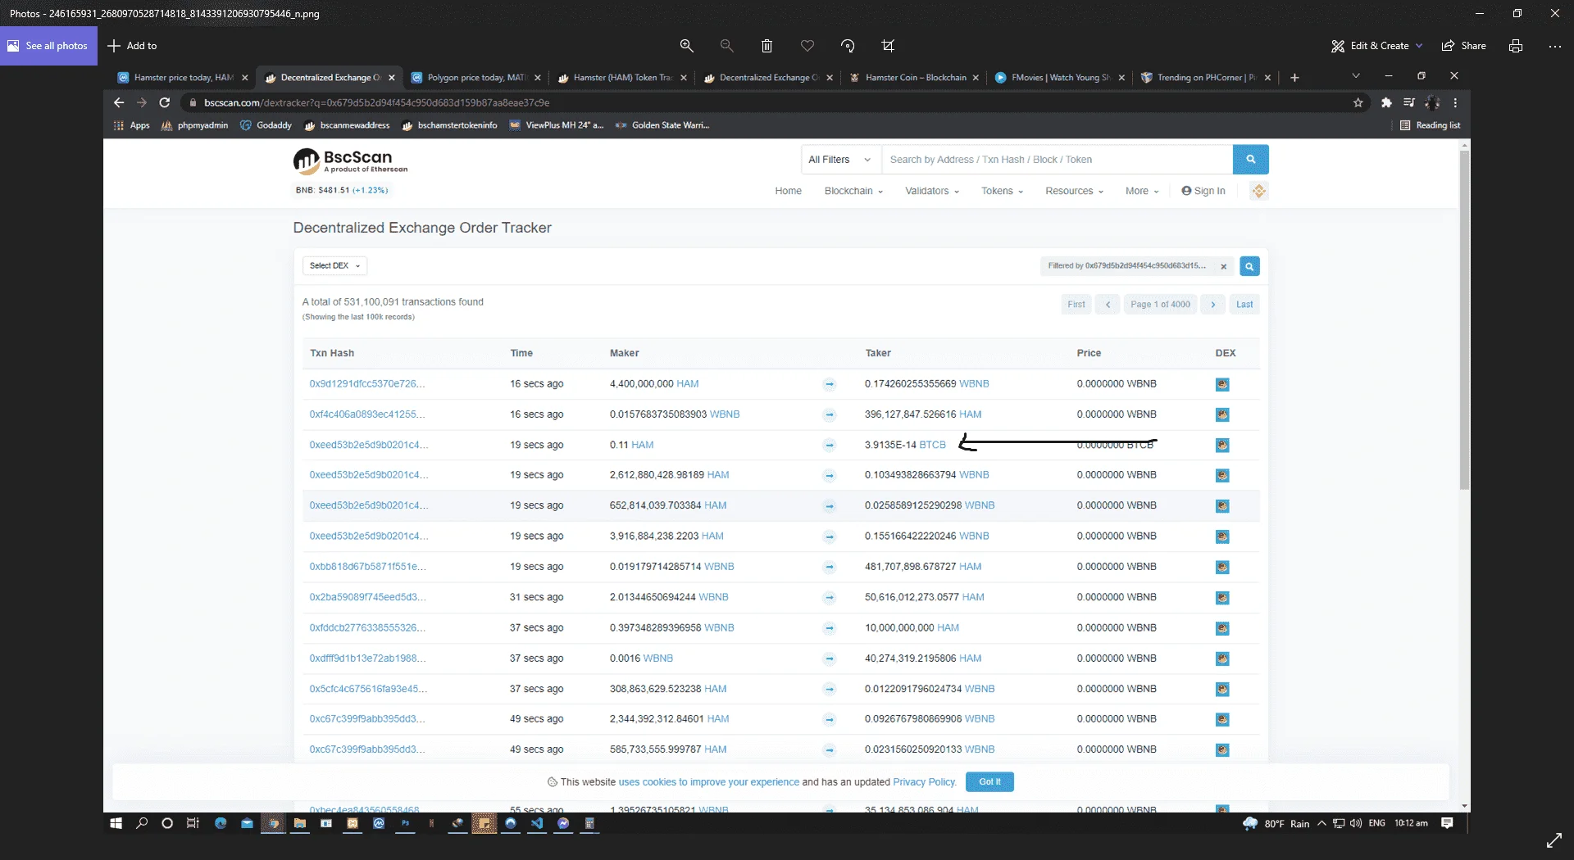Viewport: 1574px width, 860px height.
Task: Expand Validators menu
Action: [931, 191]
